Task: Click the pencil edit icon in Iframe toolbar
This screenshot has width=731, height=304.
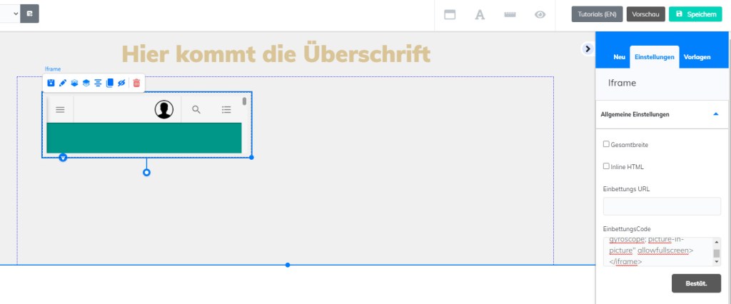Action: [x=63, y=83]
